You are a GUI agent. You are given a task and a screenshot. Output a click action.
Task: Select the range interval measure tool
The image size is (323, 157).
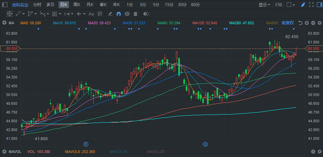67,14
